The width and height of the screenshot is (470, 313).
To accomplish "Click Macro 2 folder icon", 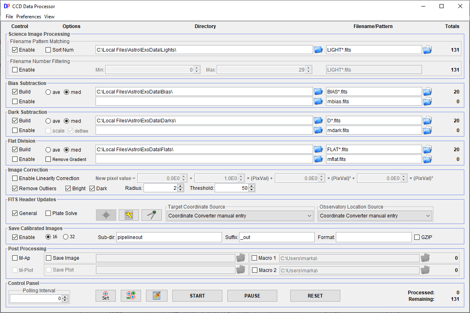I will pyautogui.click(x=425, y=270).
